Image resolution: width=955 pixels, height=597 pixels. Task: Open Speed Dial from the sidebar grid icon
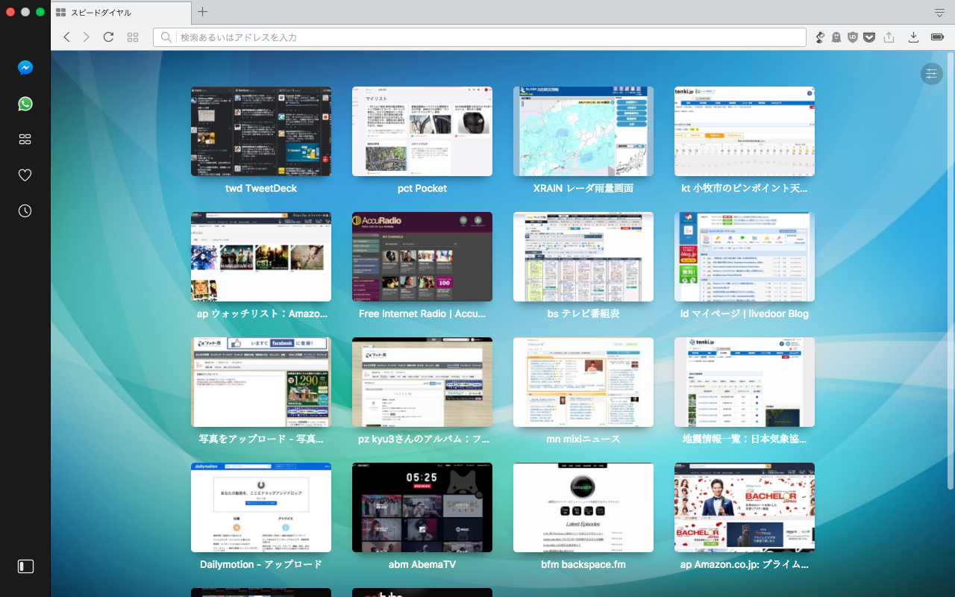coord(25,140)
